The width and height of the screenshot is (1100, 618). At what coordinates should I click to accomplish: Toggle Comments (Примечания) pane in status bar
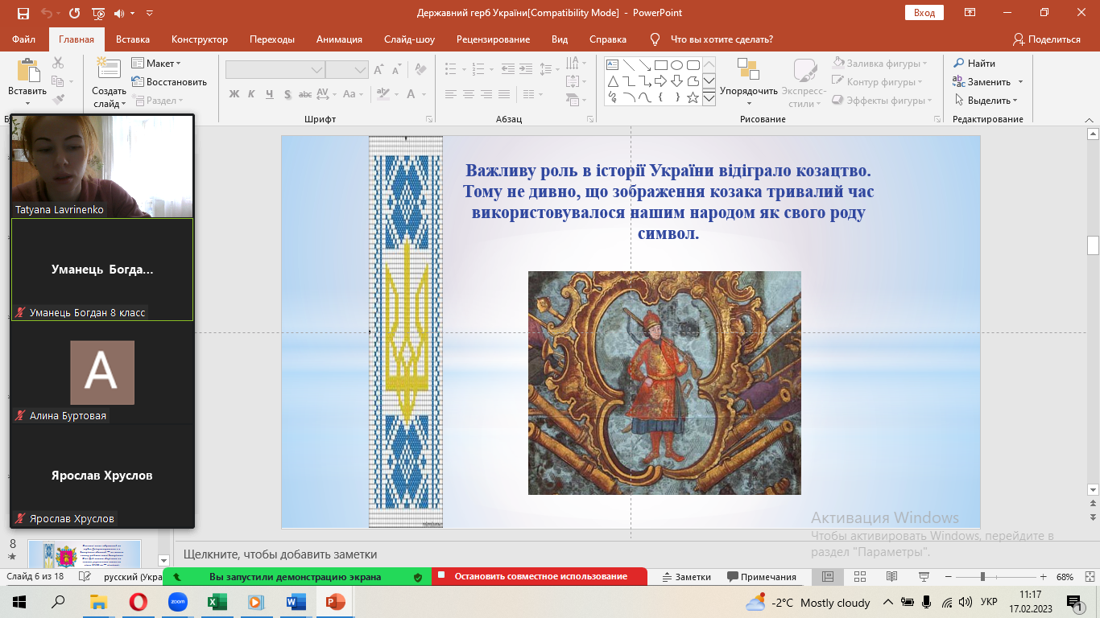click(x=761, y=577)
